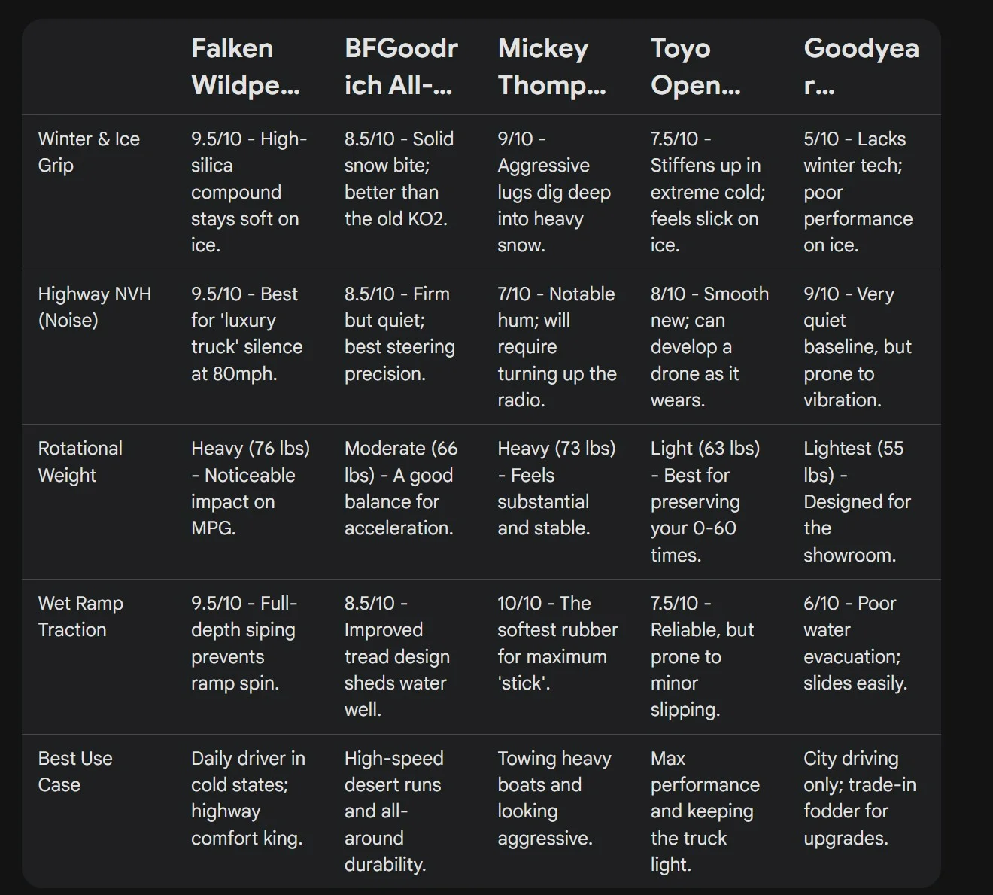Select the 6/10 poor water evacuation cell
The image size is (993, 895).
click(x=855, y=644)
